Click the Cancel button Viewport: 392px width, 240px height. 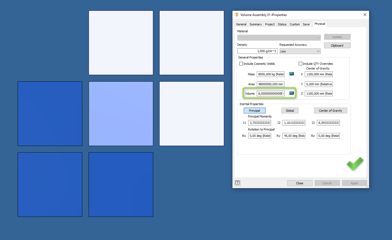click(327, 183)
